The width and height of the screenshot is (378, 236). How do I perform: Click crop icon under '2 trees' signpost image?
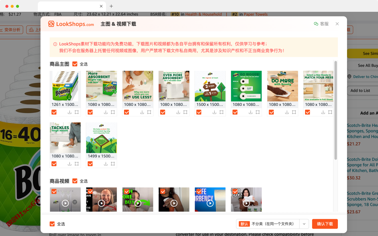pyautogui.click(x=221, y=112)
